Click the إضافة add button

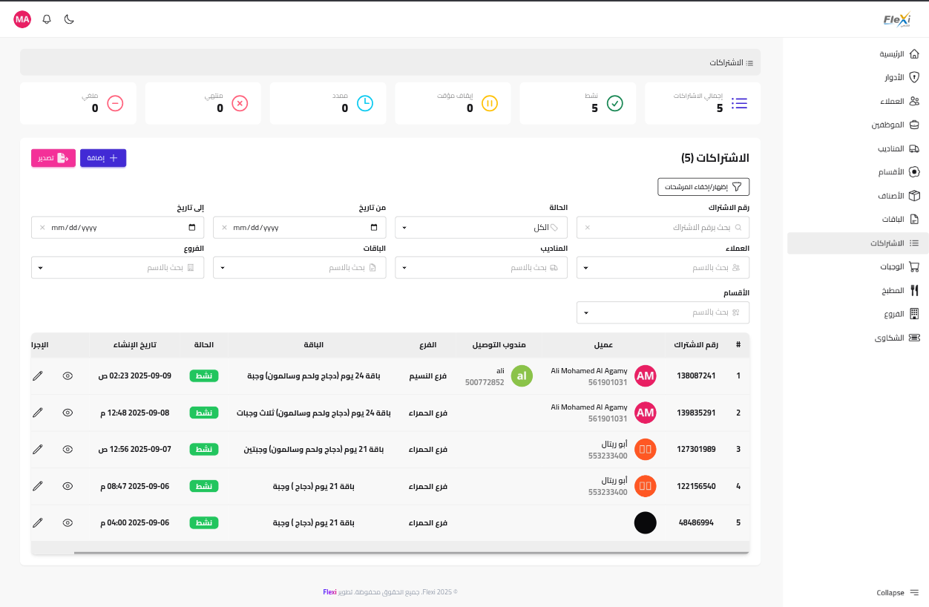tap(103, 158)
